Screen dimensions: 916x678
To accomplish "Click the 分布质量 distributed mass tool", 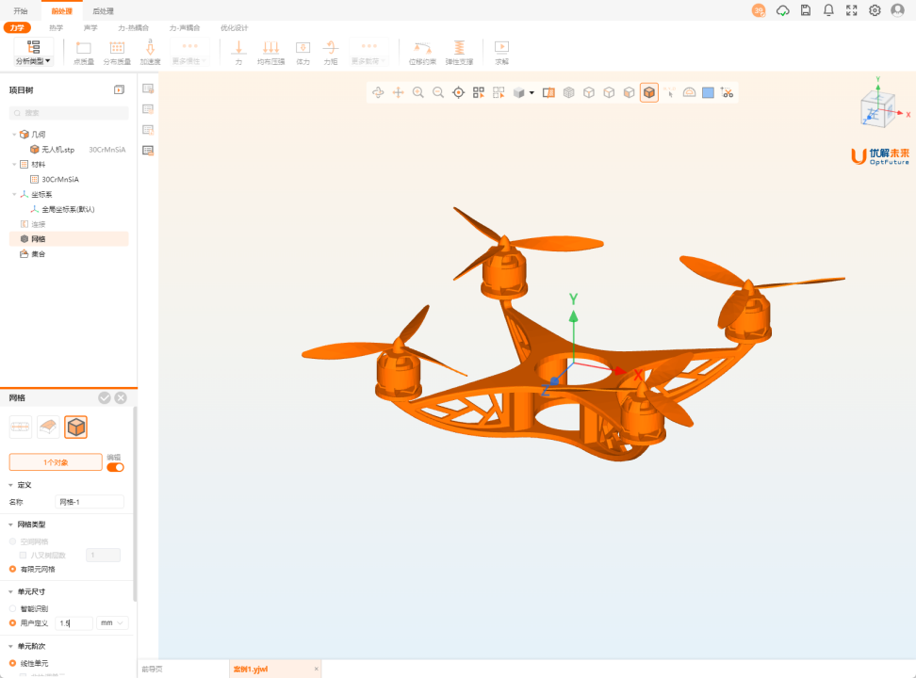I will click(x=117, y=53).
